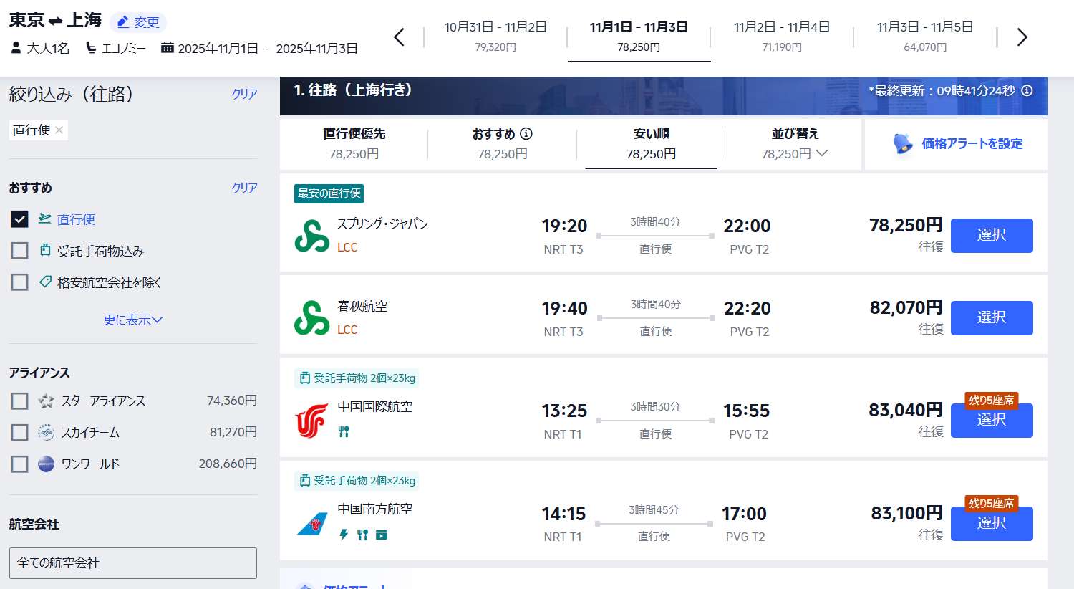Click the previous dates left arrow
1074x589 pixels.
click(x=400, y=37)
